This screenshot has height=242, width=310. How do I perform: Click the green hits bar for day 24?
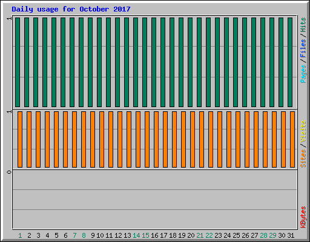point(226,62)
